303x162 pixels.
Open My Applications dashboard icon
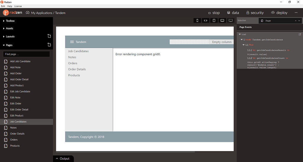(28, 13)
